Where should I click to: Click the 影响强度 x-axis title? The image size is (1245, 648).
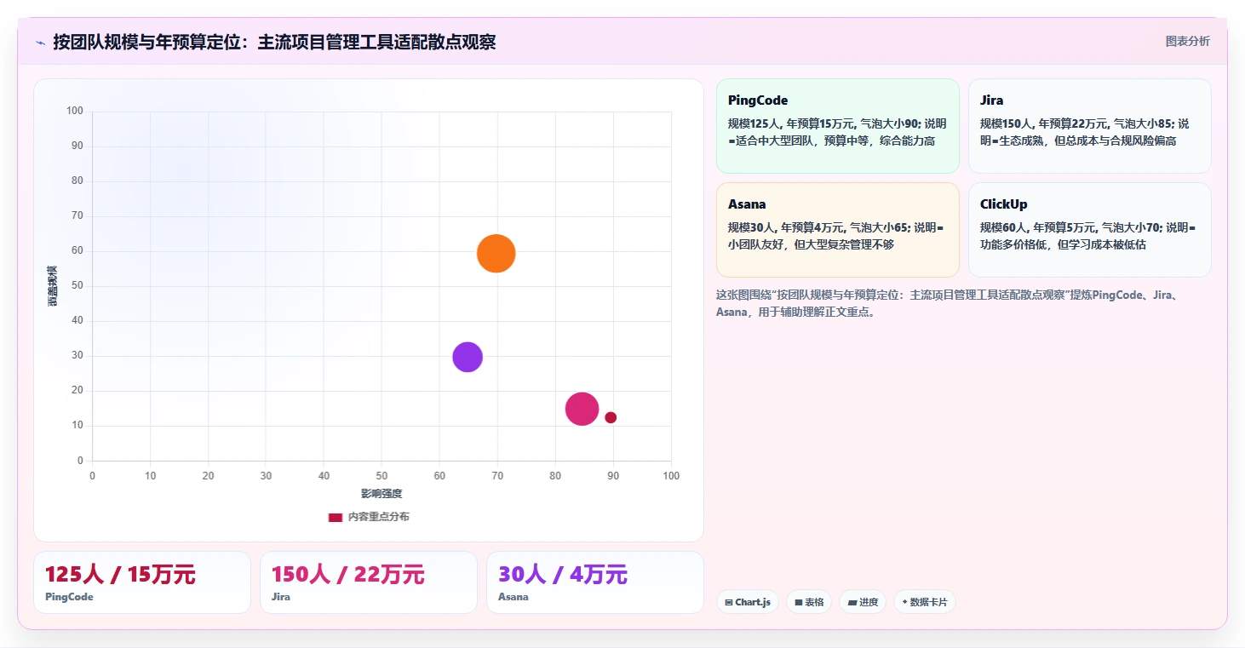tap(382, 494)
